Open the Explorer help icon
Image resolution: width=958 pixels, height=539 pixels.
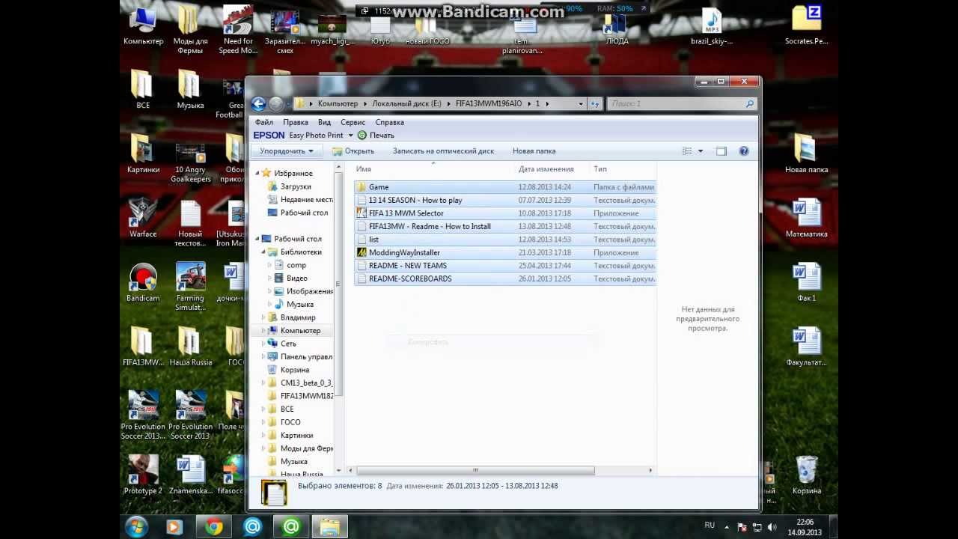[x=744, y=151]
